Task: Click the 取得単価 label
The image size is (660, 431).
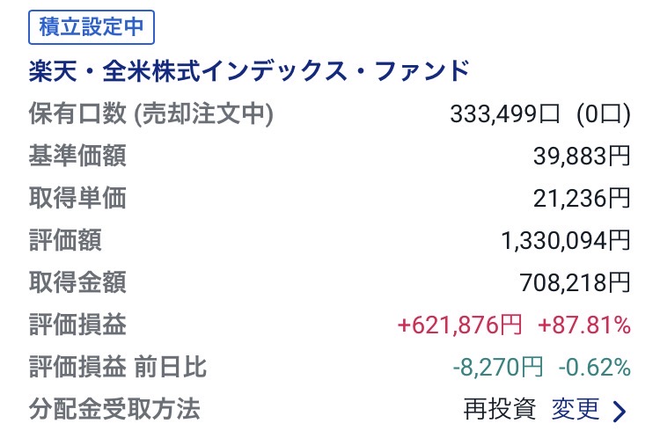Action: click(x=77, y=198)
